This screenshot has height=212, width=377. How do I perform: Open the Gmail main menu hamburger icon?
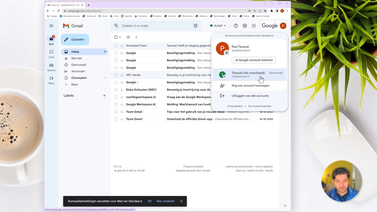51,26
